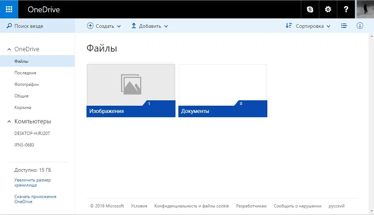Viewport: 374px width, 215px height.
Task: Open Скачать приложения OneDrive link
Action: [x=35, y=199]
